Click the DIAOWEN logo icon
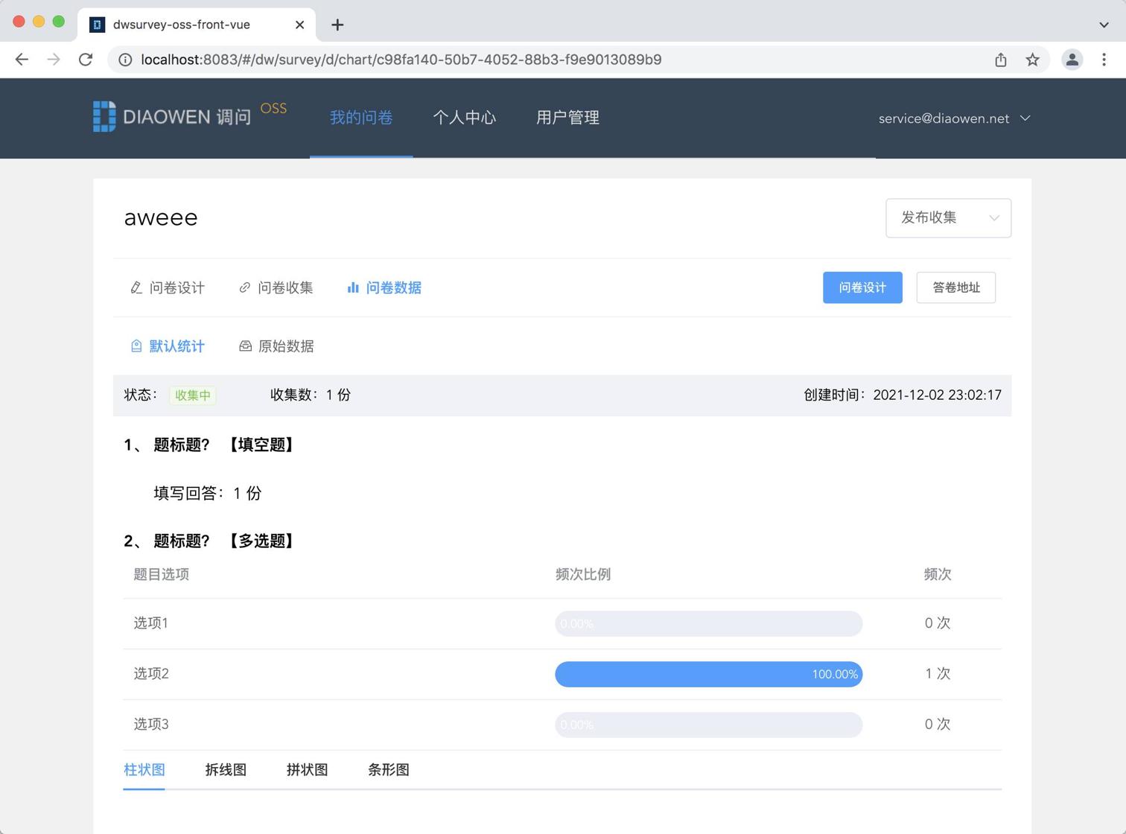1126x834 pixels. tap(104, 117)
